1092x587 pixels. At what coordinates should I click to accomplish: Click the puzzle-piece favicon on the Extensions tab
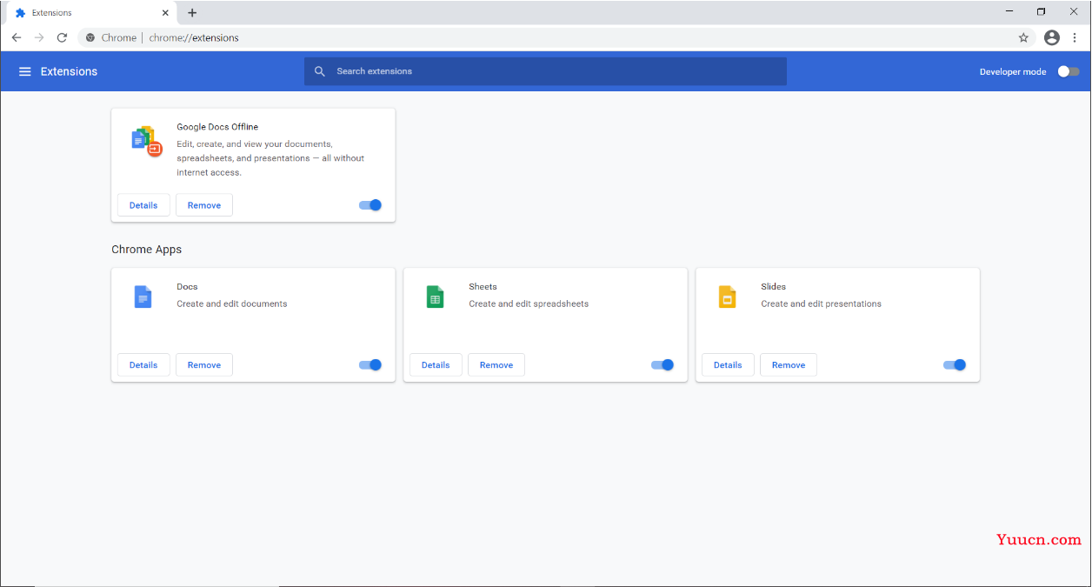click(21, 13)
